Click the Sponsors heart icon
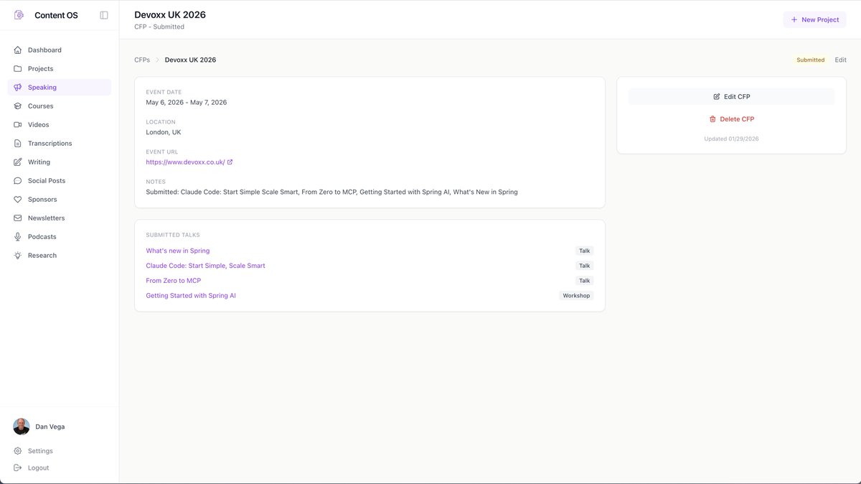Screen dimensions: 861x484 tap(18, 200)
